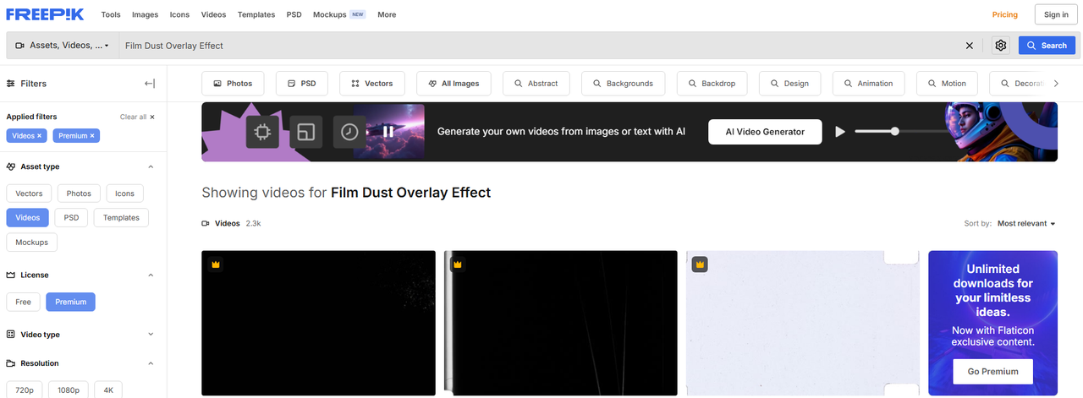Screen dimensions: 1083x398
Task: Click the Resolution section icon
Action: coord(12,363)
